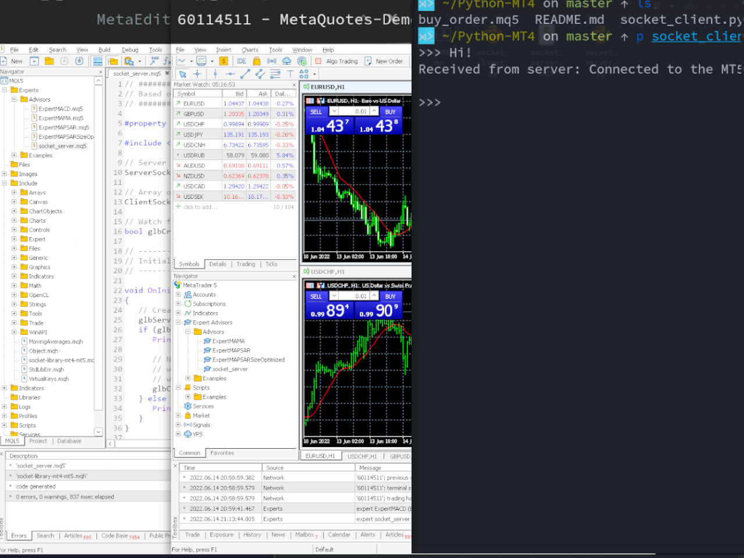Viewport: 744px width, 558px height.
Task: Select the cursor arrow tool
Action: (183, 74)
